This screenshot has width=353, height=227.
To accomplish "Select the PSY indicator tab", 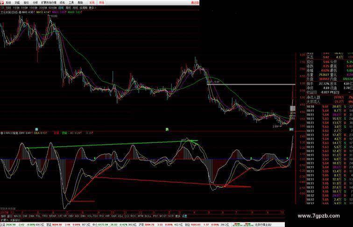I will coord(155,216).
